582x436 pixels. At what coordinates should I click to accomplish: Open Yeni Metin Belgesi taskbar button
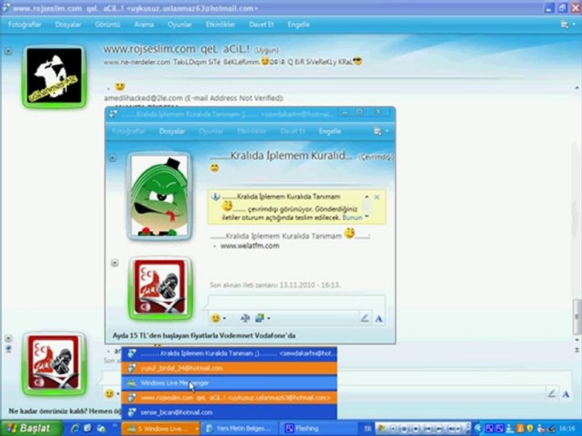(x=240, y=429)
